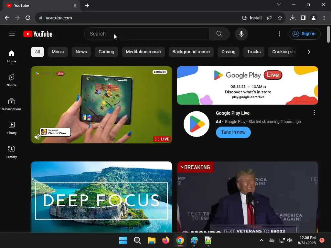Show hidden system tray icons
Screen dimensions: 331x248
click(x=261, y=240)
